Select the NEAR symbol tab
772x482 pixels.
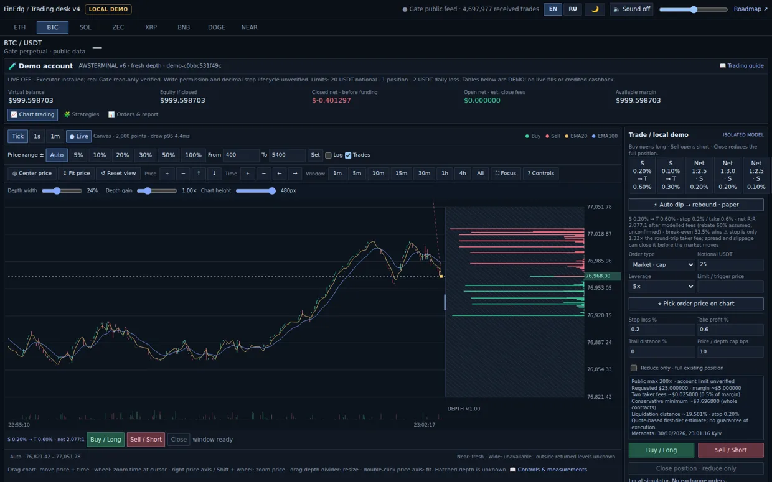pyautogui.click(x=249, y=27)
